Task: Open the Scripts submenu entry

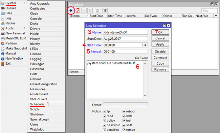Action: [46, 109]
